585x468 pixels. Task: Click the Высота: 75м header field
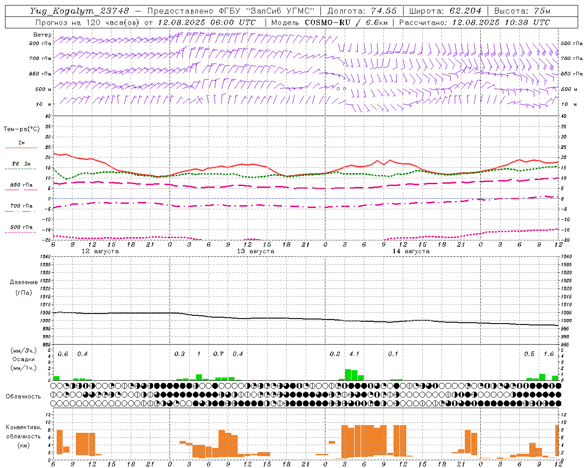point(522,11)
